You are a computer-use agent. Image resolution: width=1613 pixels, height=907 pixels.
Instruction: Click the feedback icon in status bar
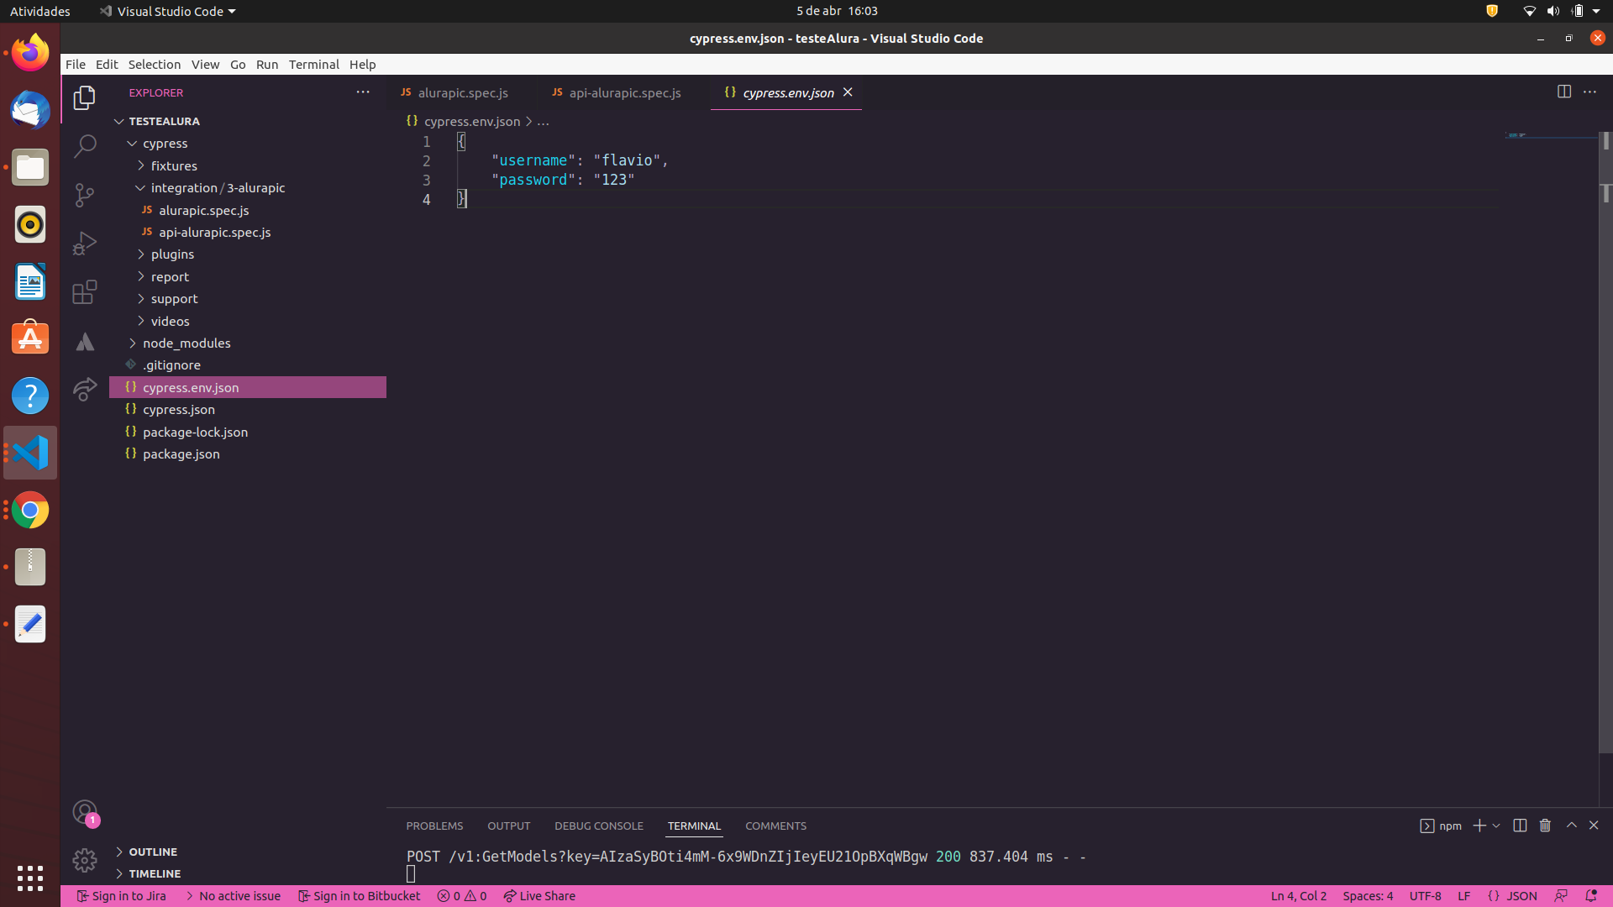click(x=1561, y=896)
